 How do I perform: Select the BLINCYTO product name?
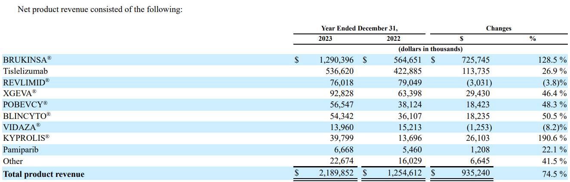(27, 116)
